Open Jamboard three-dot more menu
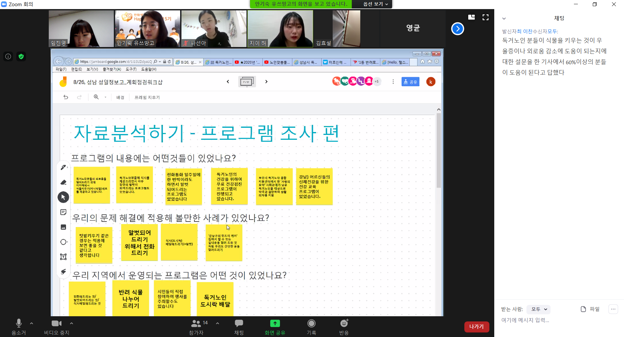624x337 pixels. coord(393,82)
